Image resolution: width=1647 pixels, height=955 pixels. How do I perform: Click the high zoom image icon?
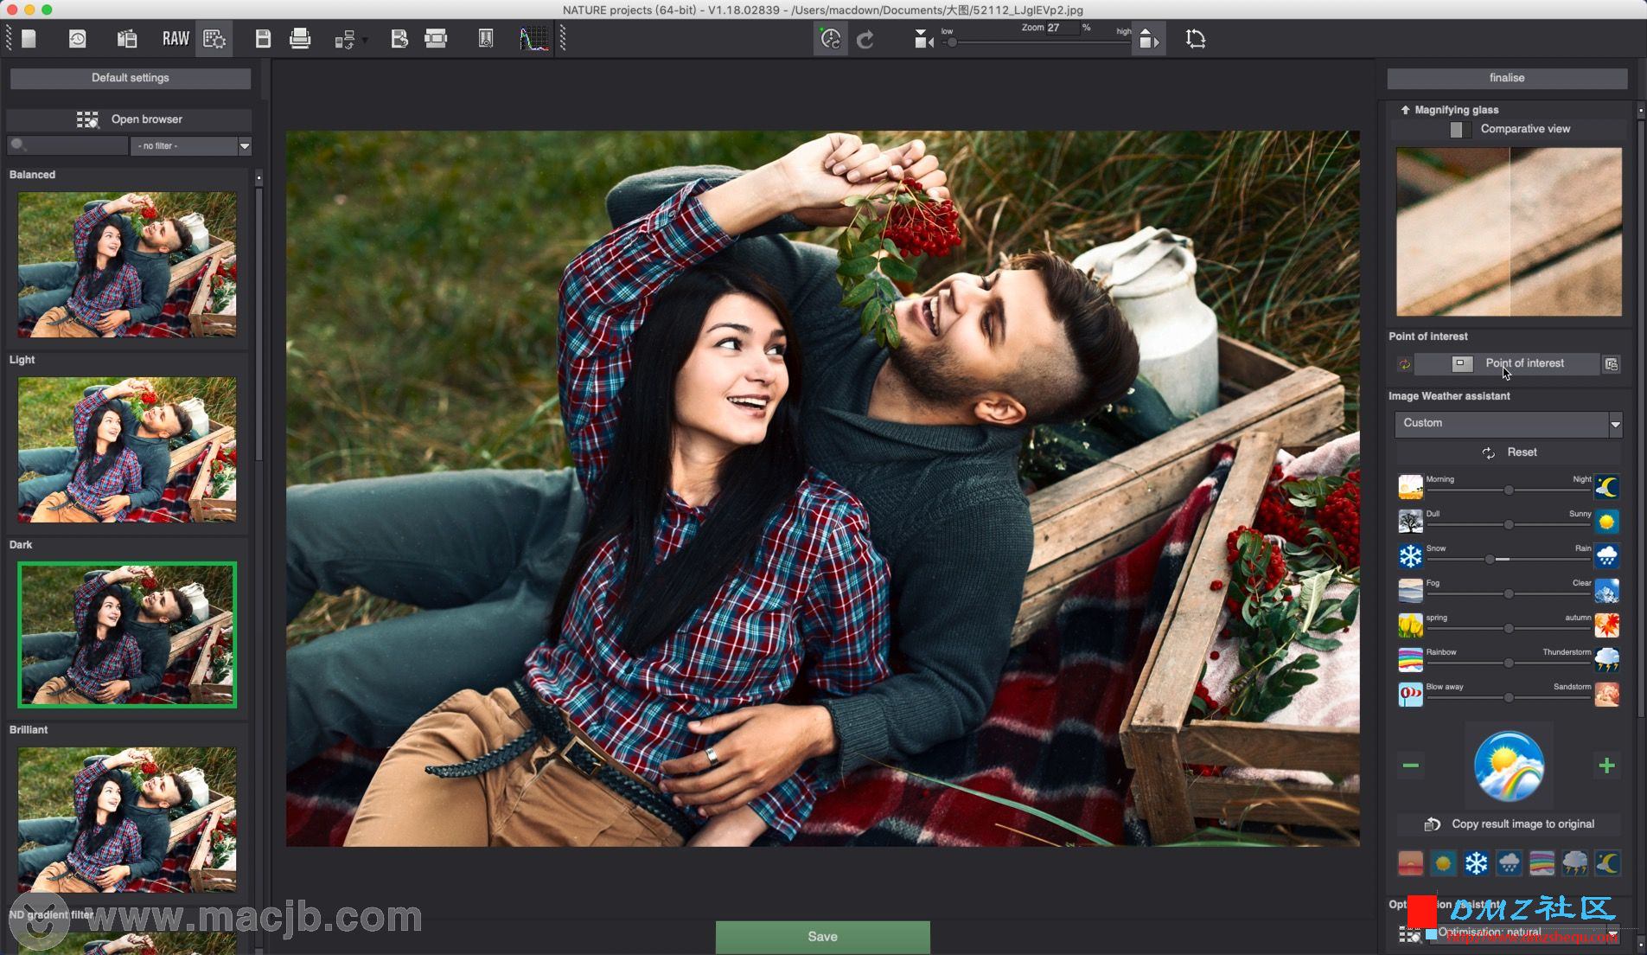(x=1148, y=39)
